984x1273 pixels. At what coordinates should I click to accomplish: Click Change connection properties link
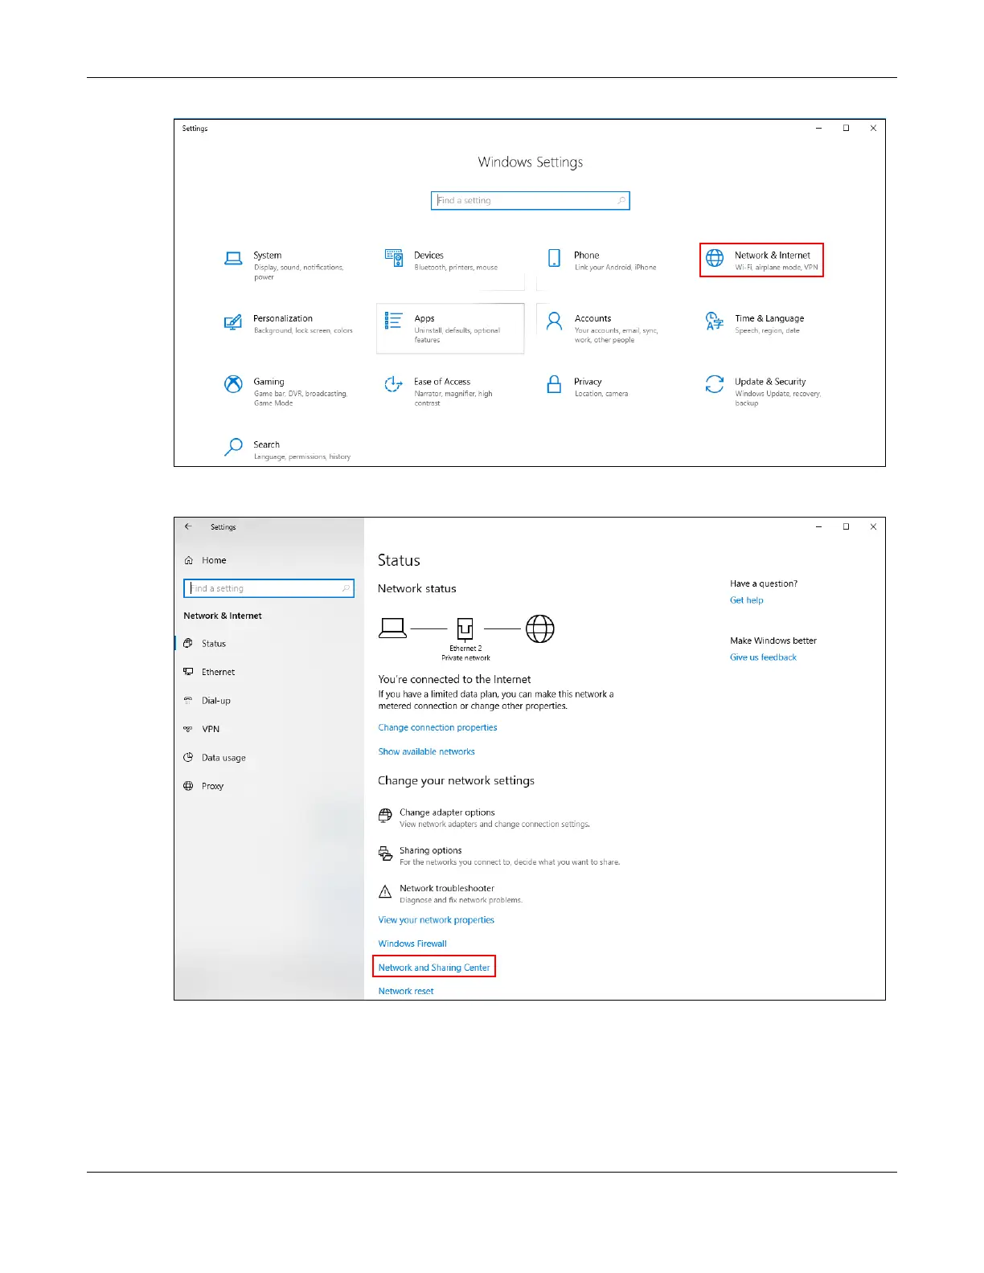point(437,727)
